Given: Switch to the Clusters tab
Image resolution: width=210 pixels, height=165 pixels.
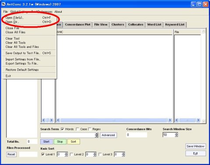Looking at the screenshot, I should [118, 25].
